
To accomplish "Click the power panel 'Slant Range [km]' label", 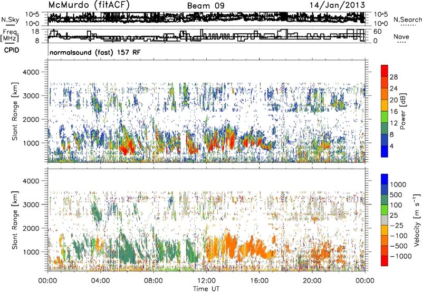I will tap(15, 111).
